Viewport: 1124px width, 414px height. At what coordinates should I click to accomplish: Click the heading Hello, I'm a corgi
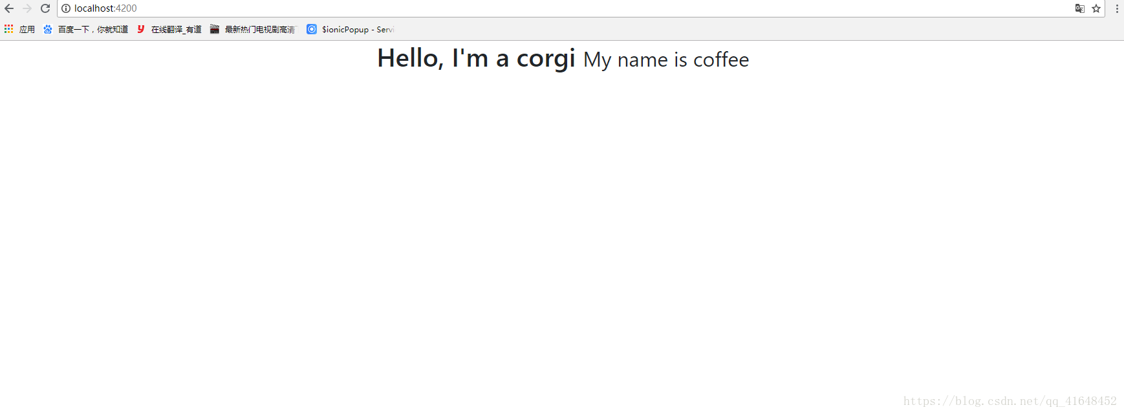tap(477, 58)
